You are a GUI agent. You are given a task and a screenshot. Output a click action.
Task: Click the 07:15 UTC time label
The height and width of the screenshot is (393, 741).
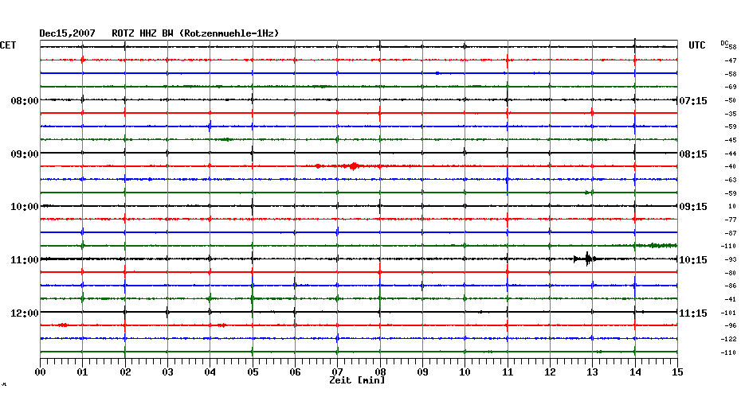693,101
